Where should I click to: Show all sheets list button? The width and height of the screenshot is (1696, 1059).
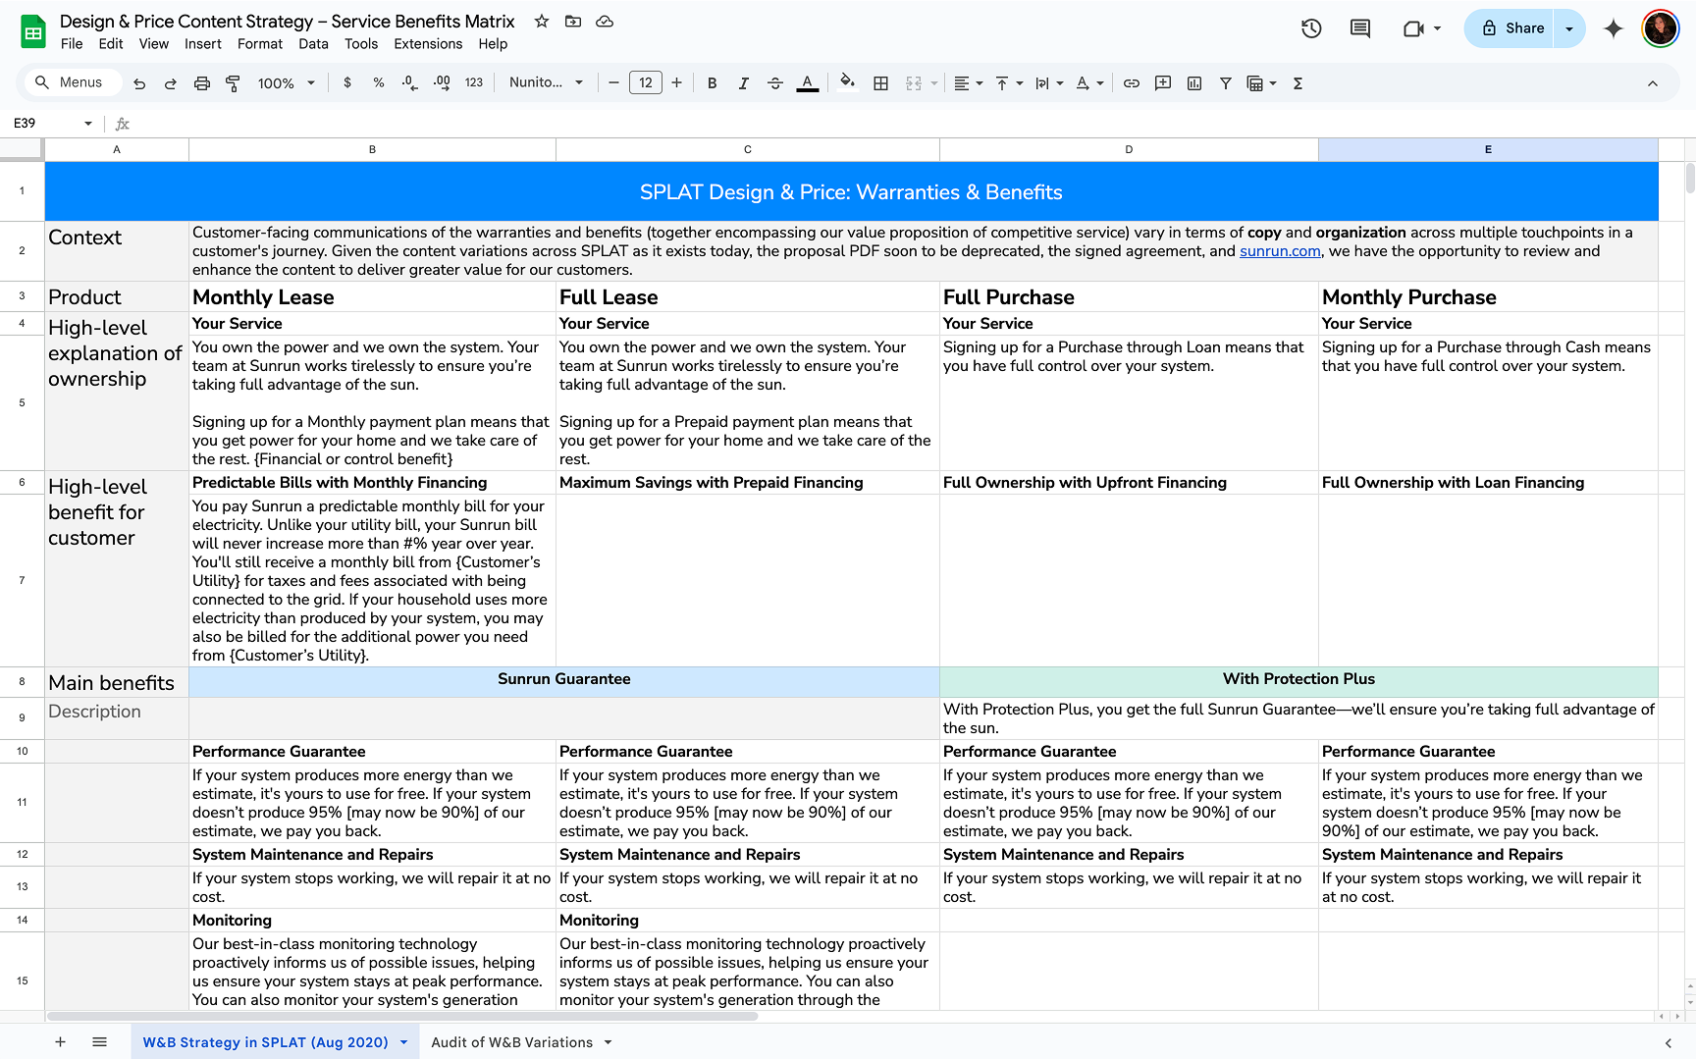(99, 1042)
